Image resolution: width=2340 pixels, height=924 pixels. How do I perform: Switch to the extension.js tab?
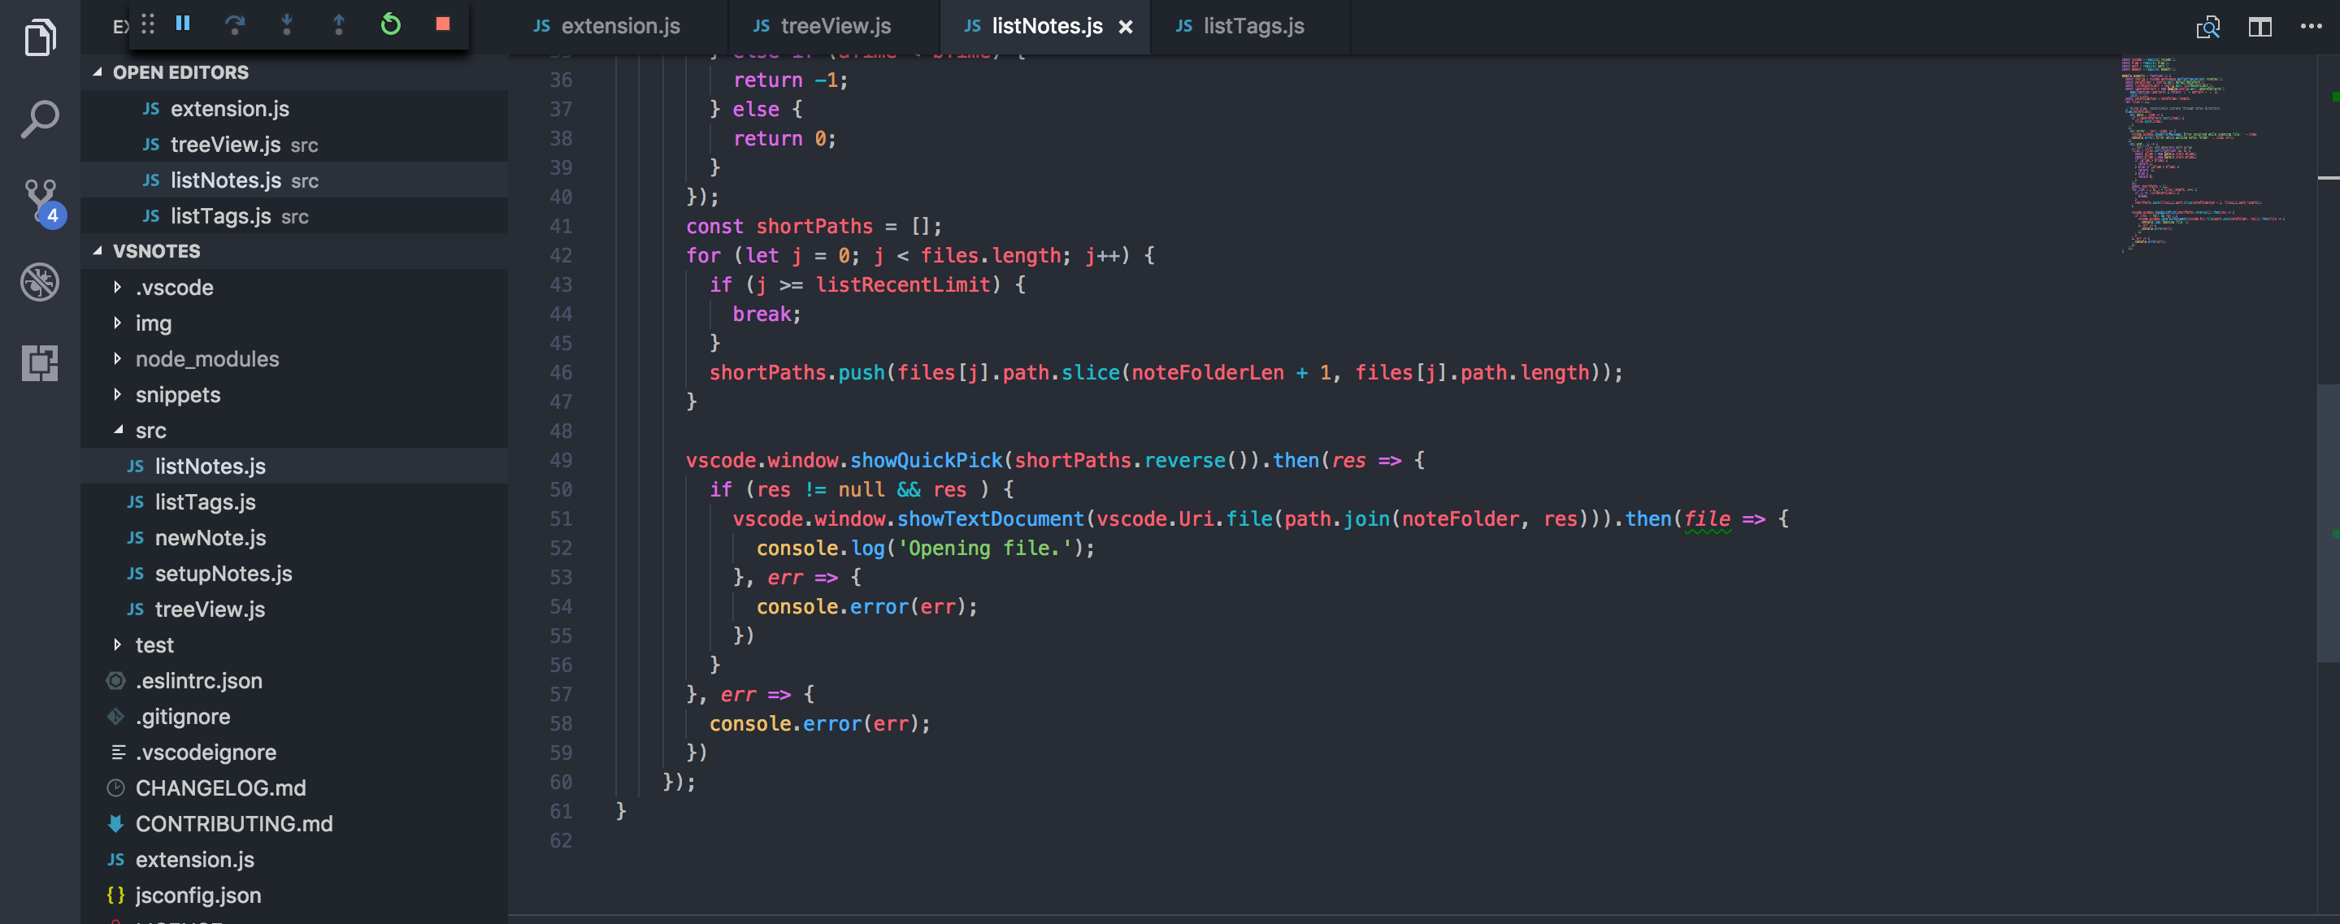coord(620,26)
